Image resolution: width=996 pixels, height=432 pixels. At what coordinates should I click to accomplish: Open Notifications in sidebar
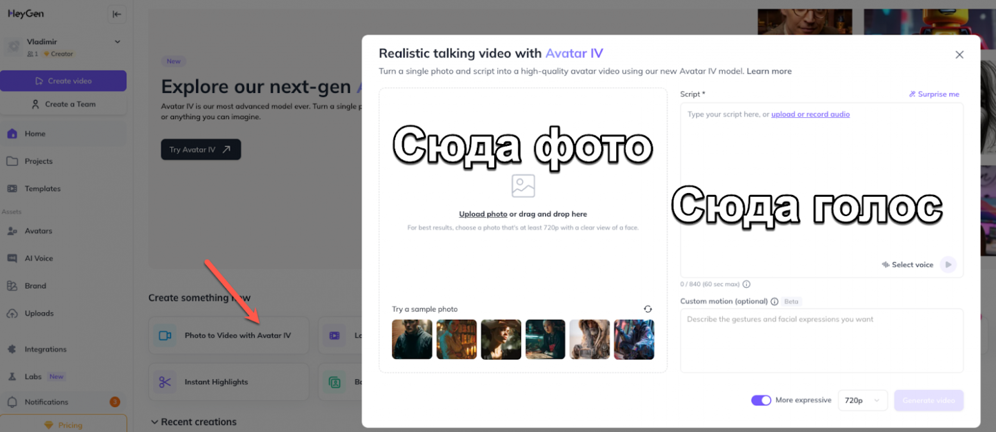coord(63,402)
